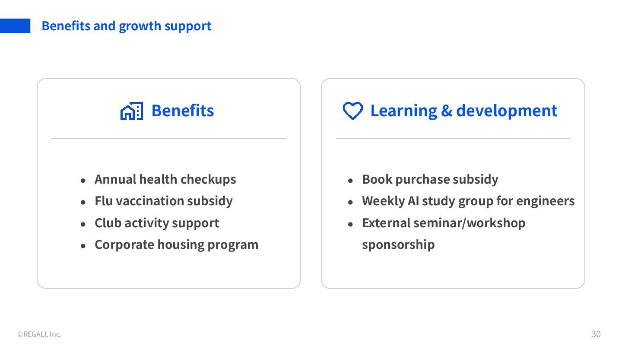
Task: Click 'Book purchase subsidy' list item
Action: pos(430,179)
